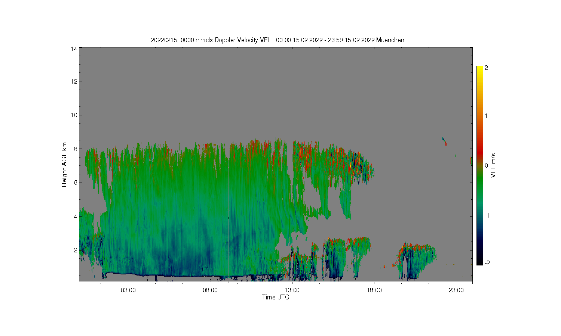Select the 03:00 time axis label
561x336 pixels.
click(x=128, y=290)
